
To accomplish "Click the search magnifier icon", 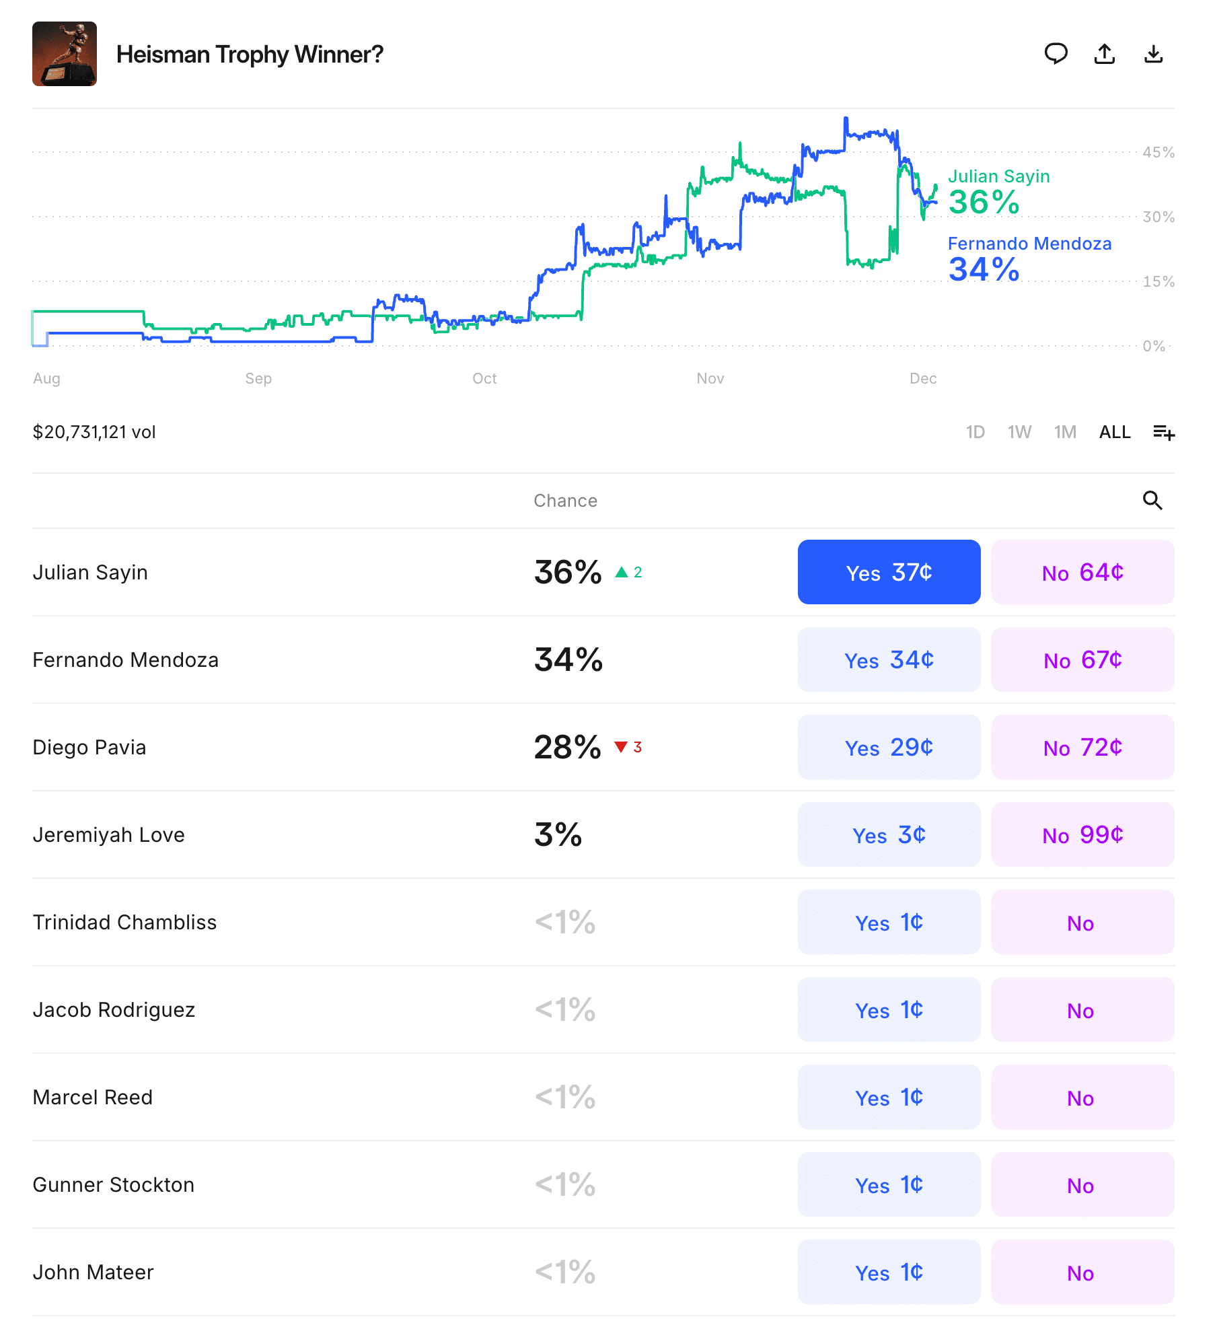I will click(1152, 501).
